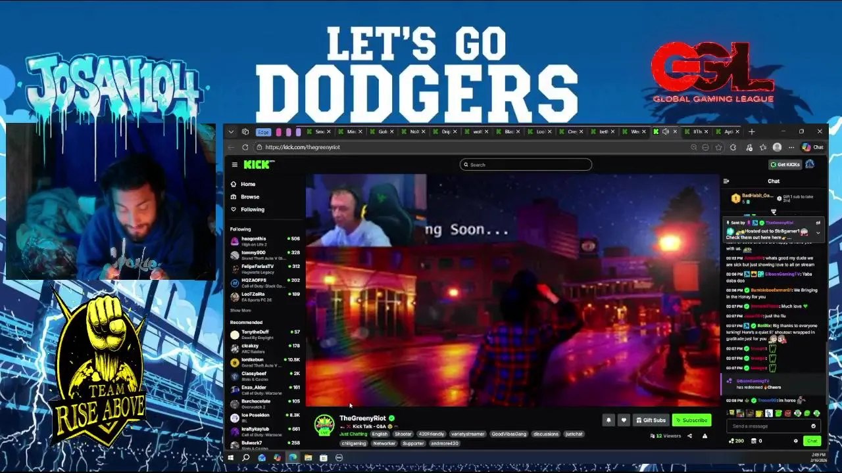Click the Edge profile avatar icon
The image size is (842, 473).
[777, 147]
